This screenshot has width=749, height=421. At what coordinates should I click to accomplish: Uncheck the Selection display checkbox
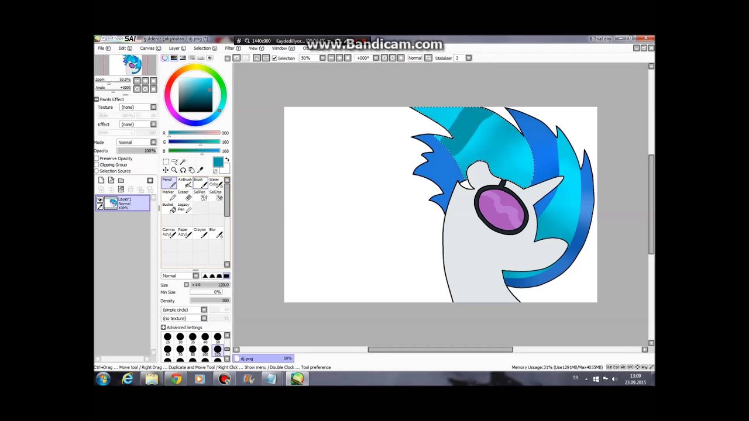[274, 58]
